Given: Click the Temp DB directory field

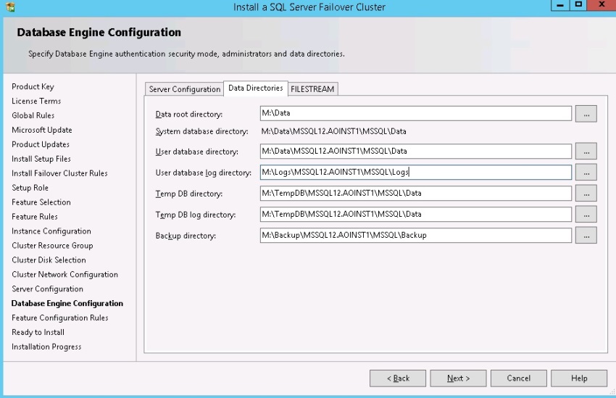Looking at the screenshot, I should [x=416, y=194].
